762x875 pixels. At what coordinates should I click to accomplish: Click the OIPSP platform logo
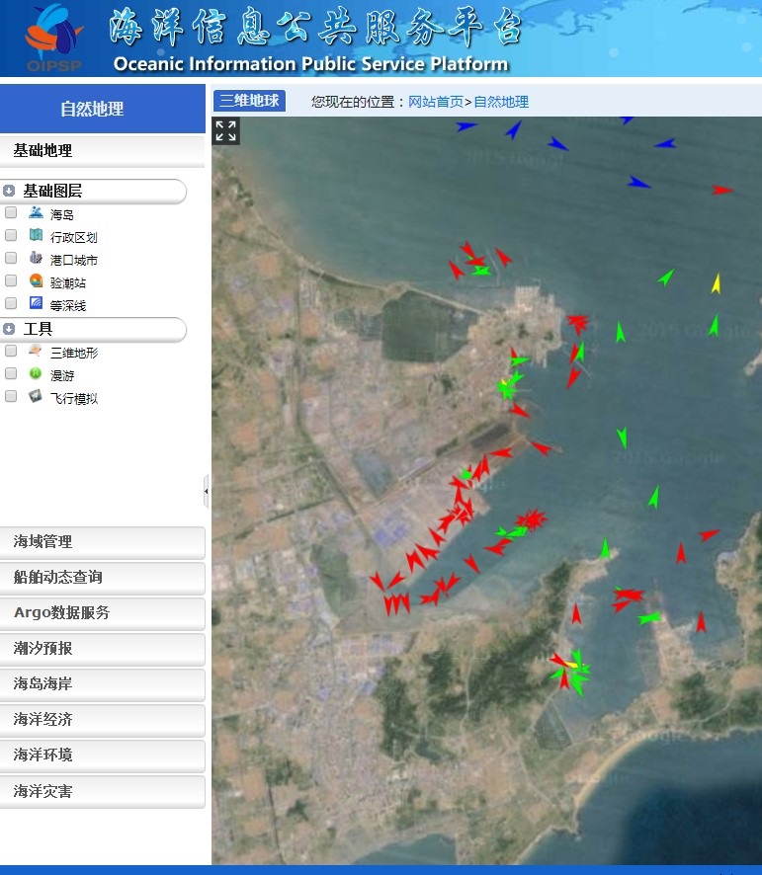pyautogui.click(x=53, y=38)
